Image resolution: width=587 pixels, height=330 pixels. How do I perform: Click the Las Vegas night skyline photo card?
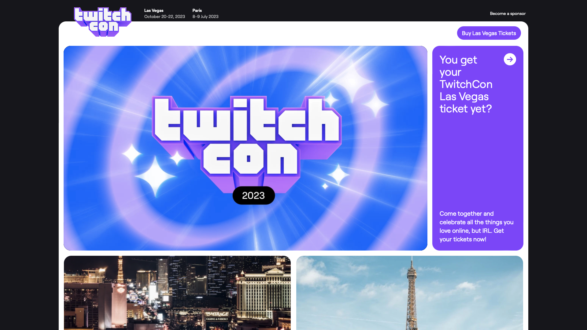(177, 293)
